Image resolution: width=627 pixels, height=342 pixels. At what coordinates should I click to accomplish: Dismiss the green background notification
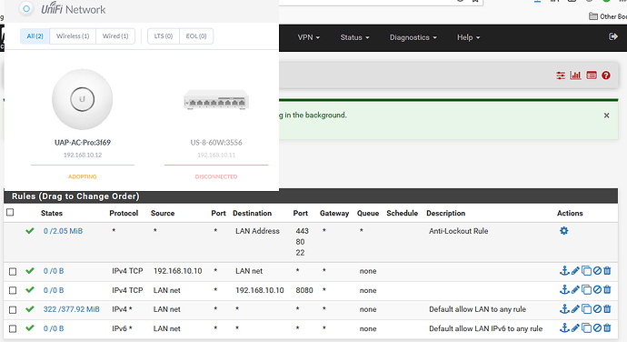[x=607, y=116]
